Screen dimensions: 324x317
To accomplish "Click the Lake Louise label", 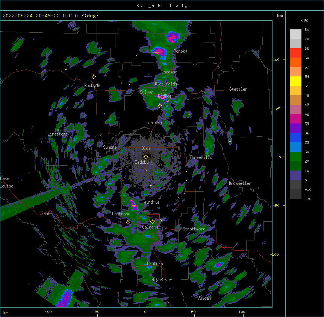I will click(x=7, y=182).
